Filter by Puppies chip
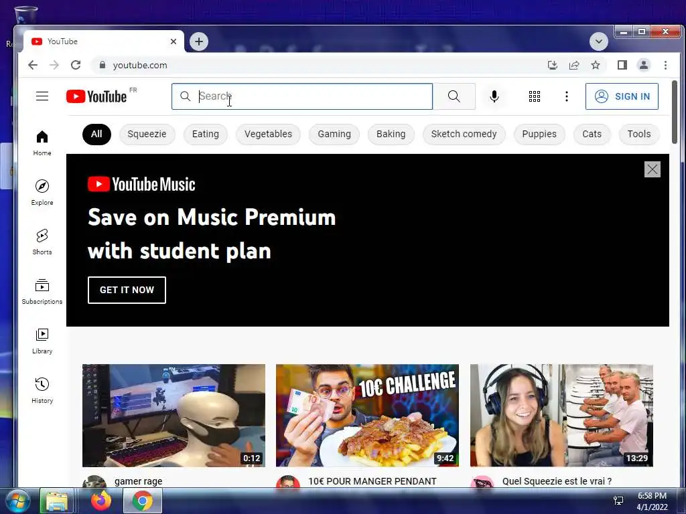The height and width of the screenshot is (514, 686). pos(539,134)
